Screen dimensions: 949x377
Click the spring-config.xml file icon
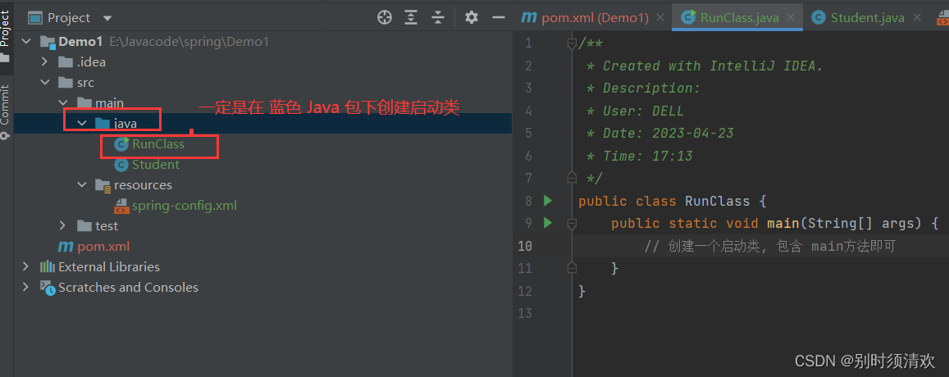coord(121,206)
